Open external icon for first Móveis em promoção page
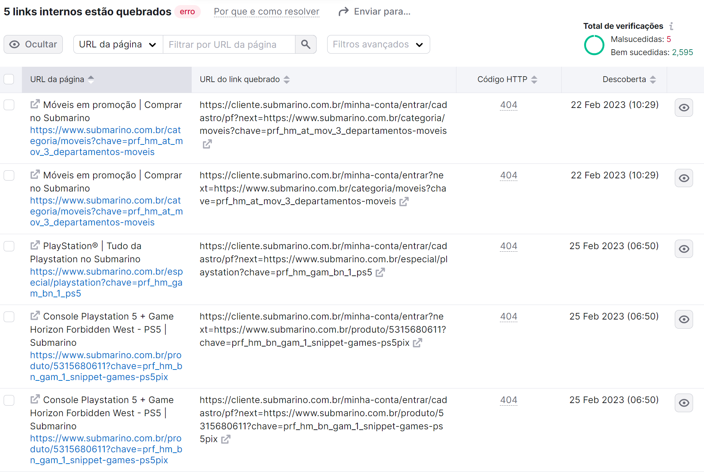The width and height of the screenshot is (704, 472). (x=35, y=104)
